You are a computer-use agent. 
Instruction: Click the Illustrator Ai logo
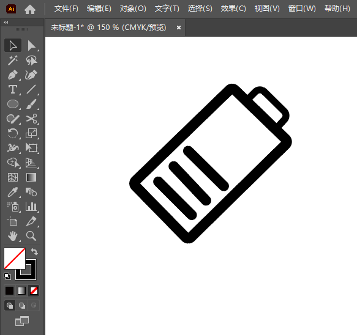coord(11,9)
